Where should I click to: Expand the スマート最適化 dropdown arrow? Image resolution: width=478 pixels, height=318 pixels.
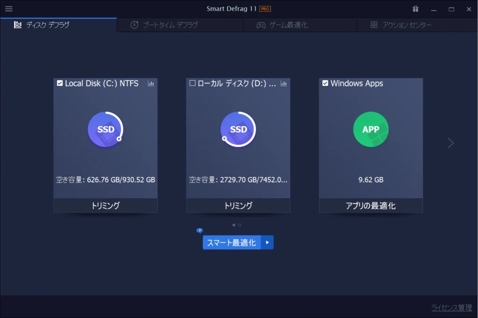267,242
